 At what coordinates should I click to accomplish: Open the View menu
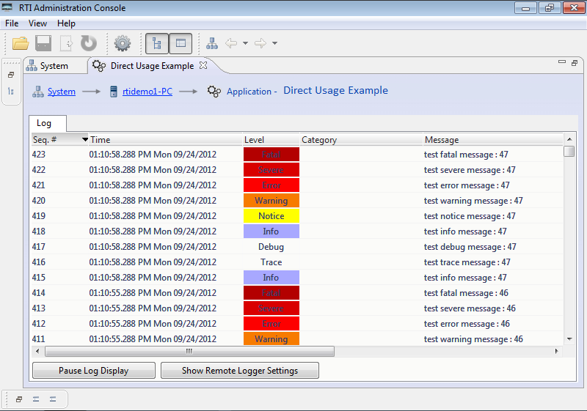pos(38,23)
